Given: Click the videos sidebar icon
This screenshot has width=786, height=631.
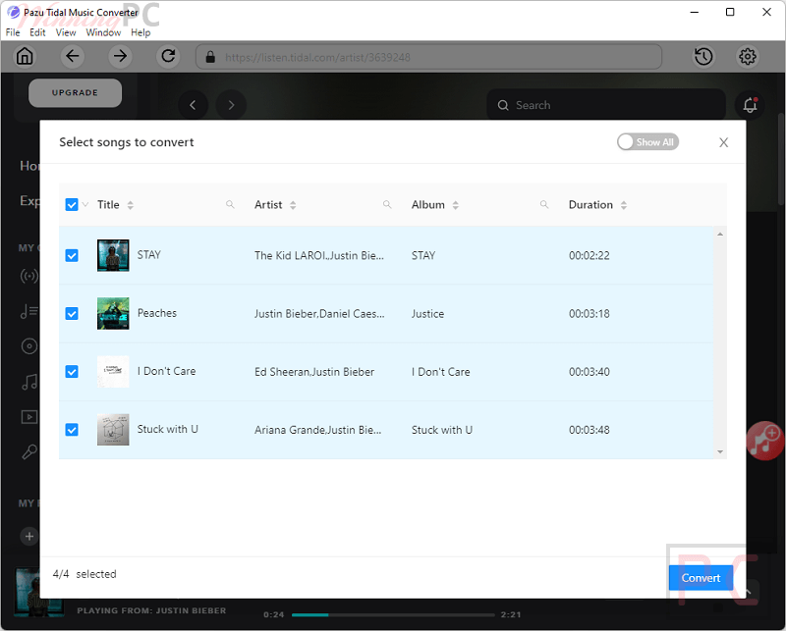Looking at the screenshot, I should (29, 417).
